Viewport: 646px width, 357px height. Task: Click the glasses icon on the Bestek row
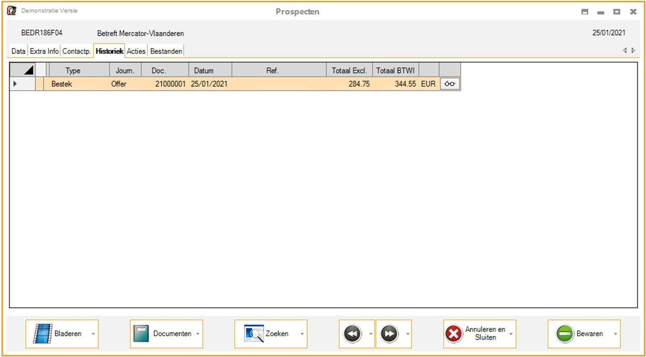pyautogui.click(x=450, y=84)
